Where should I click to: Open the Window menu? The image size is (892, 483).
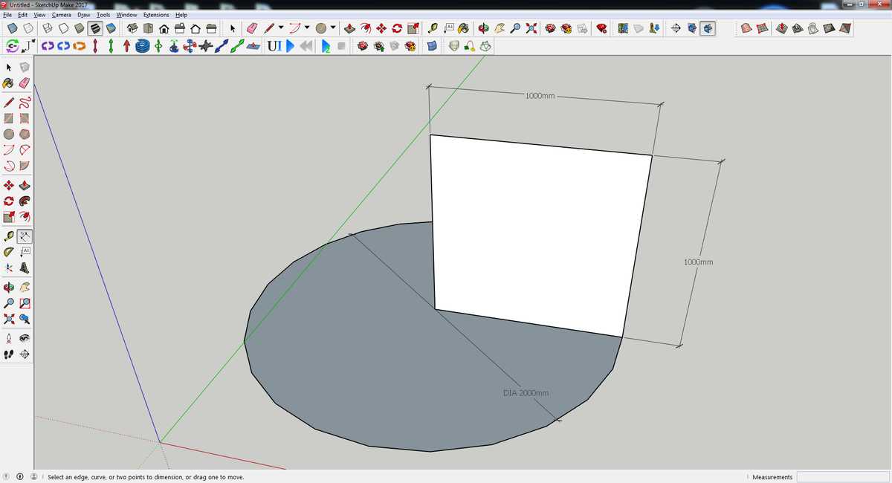point(126,14)
